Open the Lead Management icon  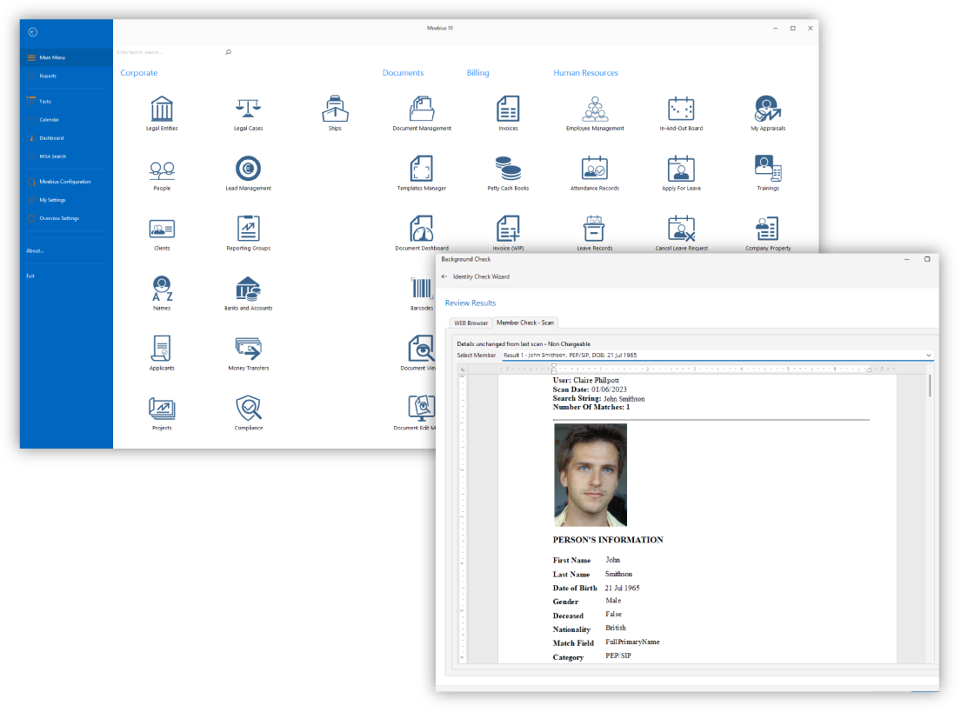click(248, 169)
